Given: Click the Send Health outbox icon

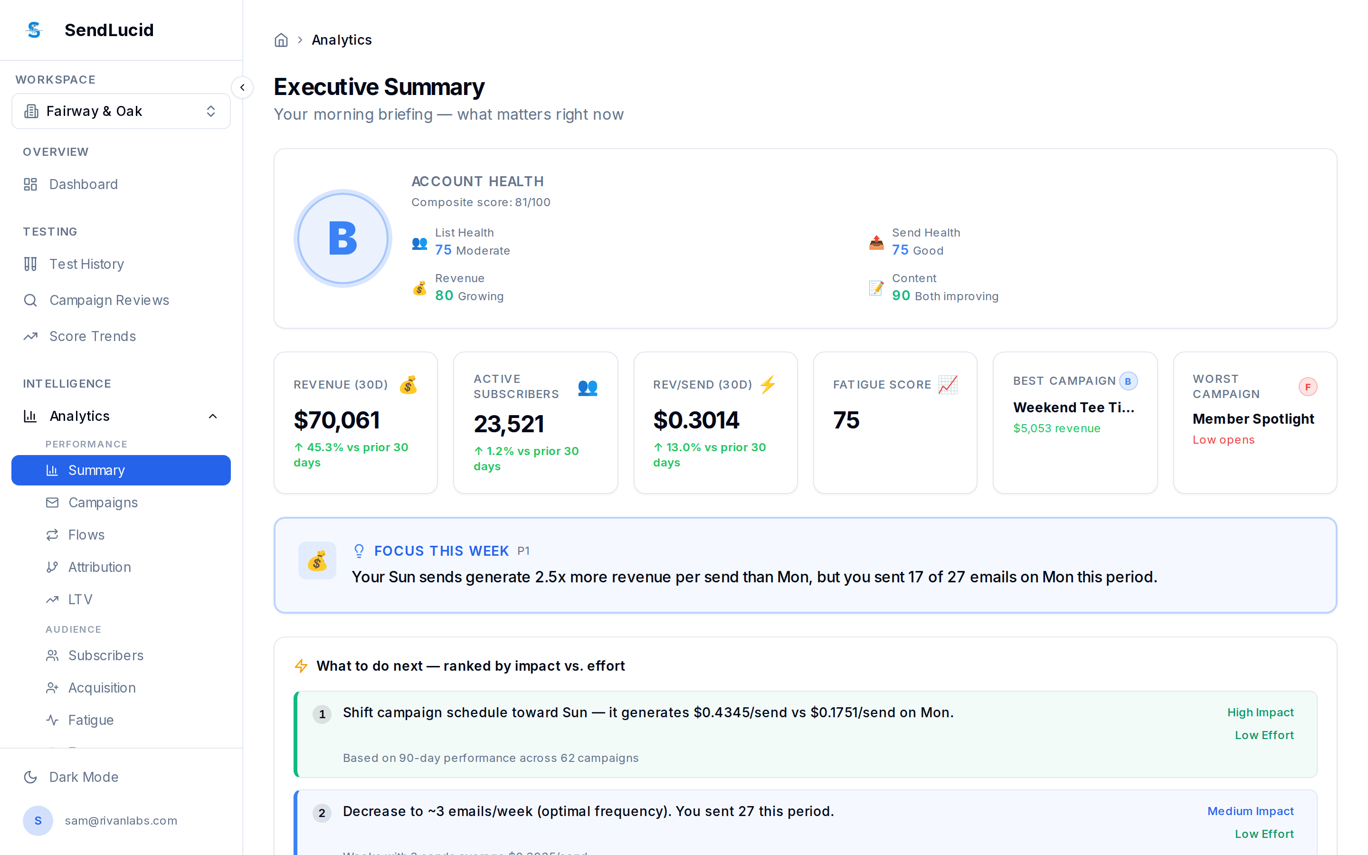Looking at the screenshot, I should 876,243.
